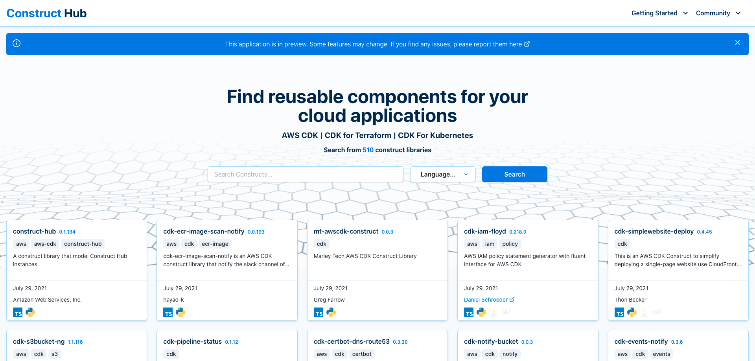Image resolution: width=755 pixels, height=361 pixels.
Task: Click the Java icon on cdk-simplewebsite-deploy card
Action: 645,312
